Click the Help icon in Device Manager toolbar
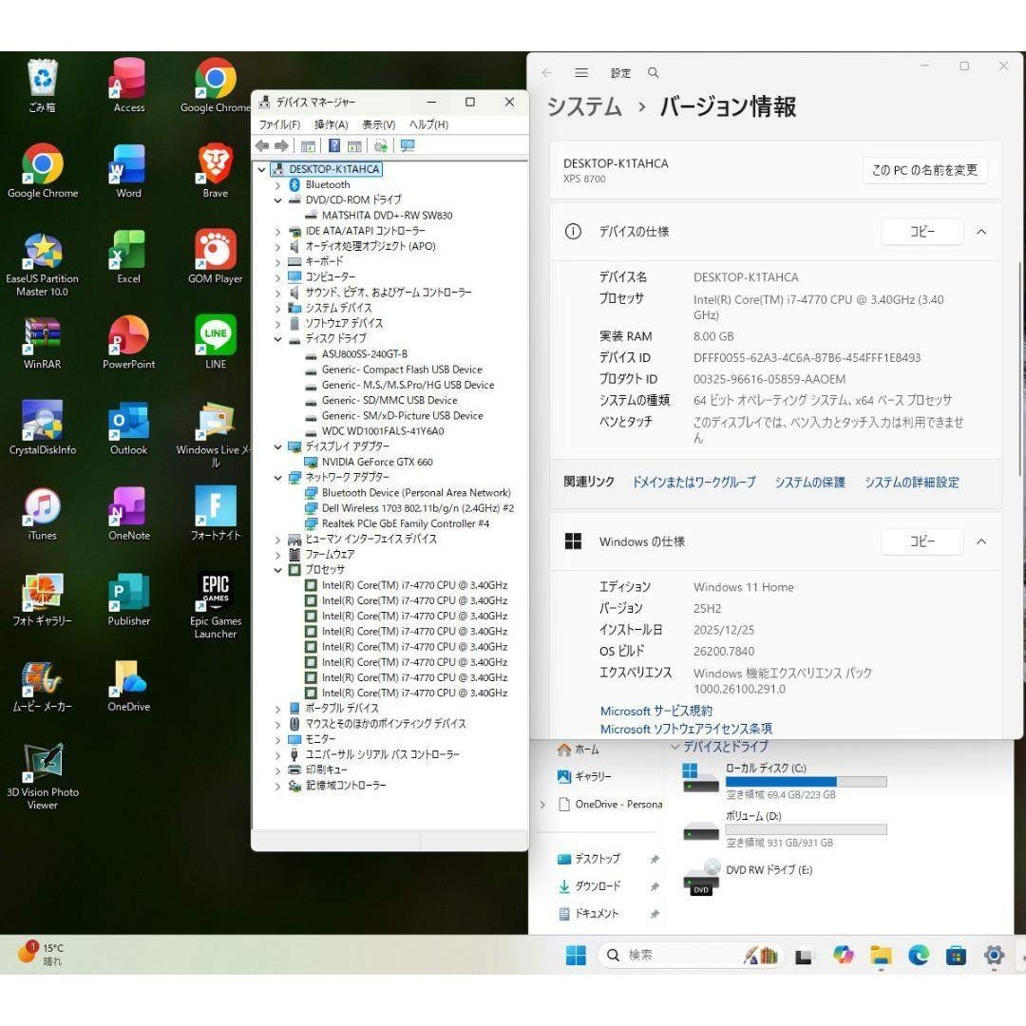 coord(334,145)
